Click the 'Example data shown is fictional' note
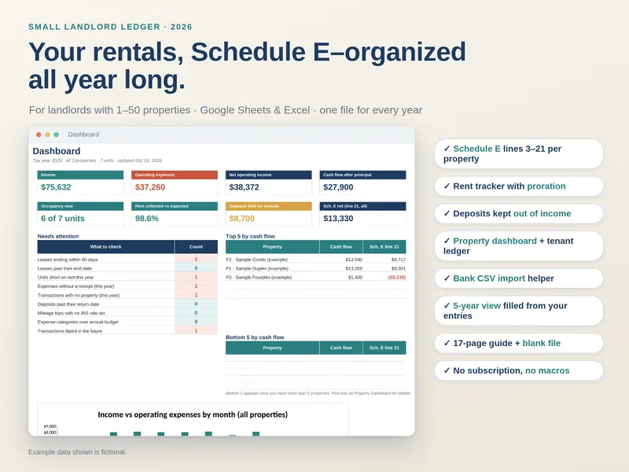Screen dimensions: 629x472 [77, 452]
